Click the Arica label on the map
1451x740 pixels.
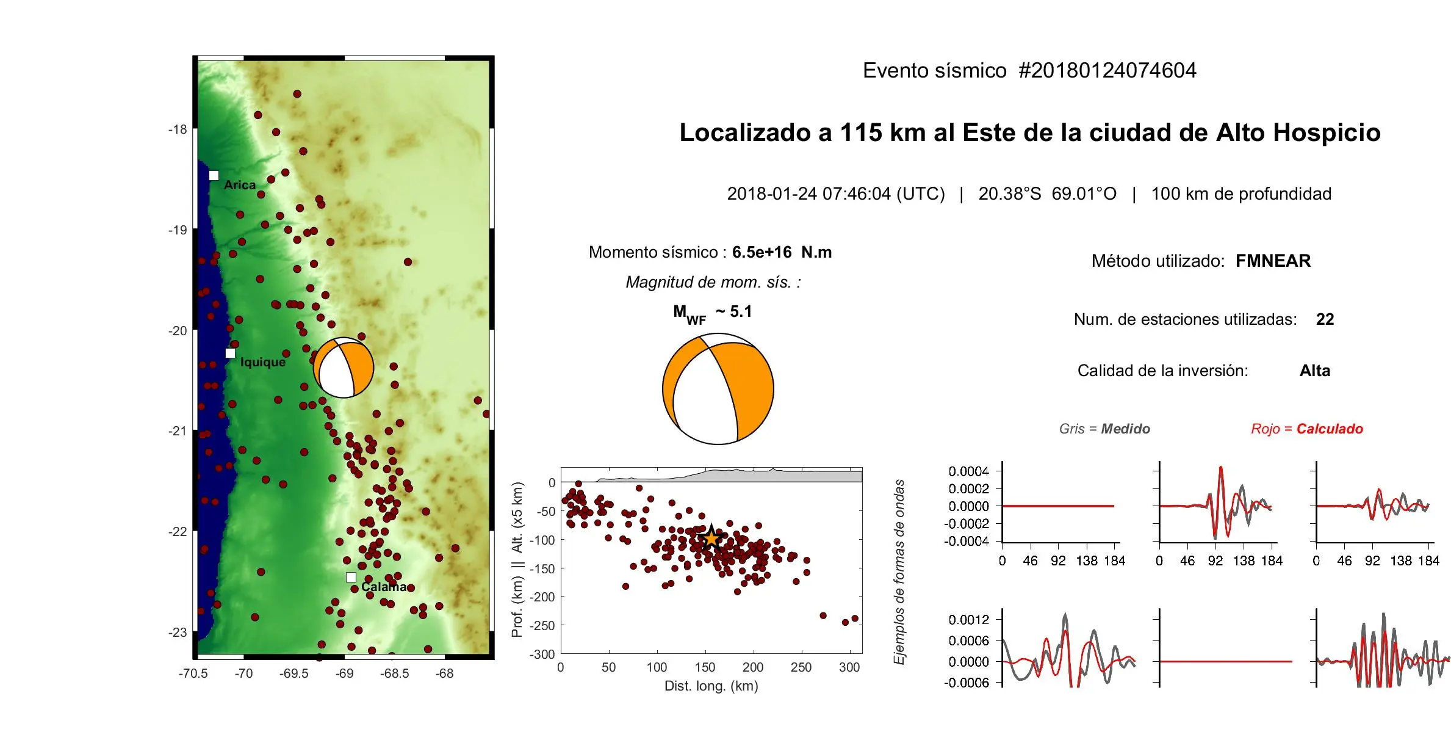(240, 184)
